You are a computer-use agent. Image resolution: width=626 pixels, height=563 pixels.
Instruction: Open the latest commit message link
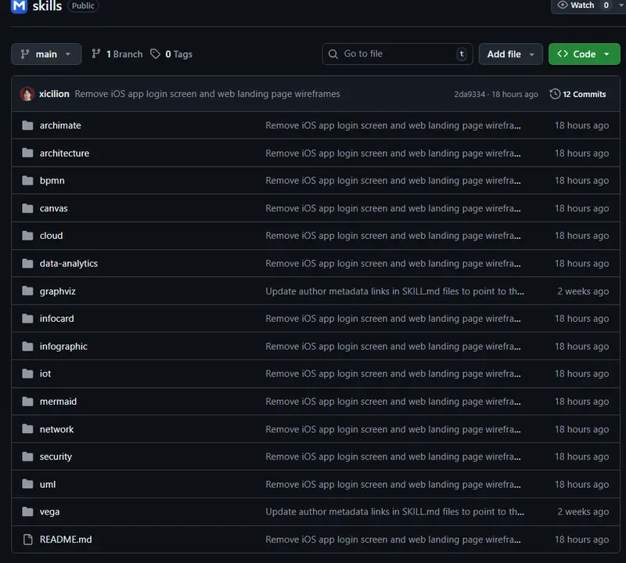207,94
